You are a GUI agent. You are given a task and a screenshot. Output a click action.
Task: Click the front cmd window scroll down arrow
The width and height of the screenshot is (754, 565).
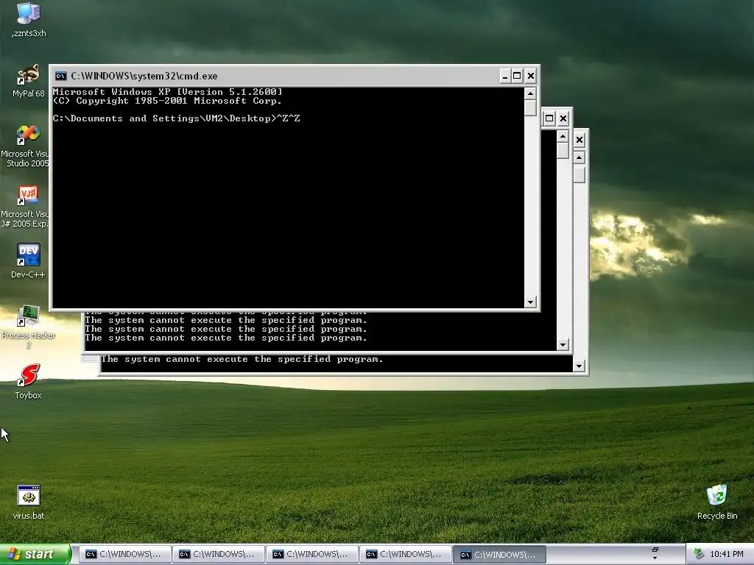(x=530, y=302)
